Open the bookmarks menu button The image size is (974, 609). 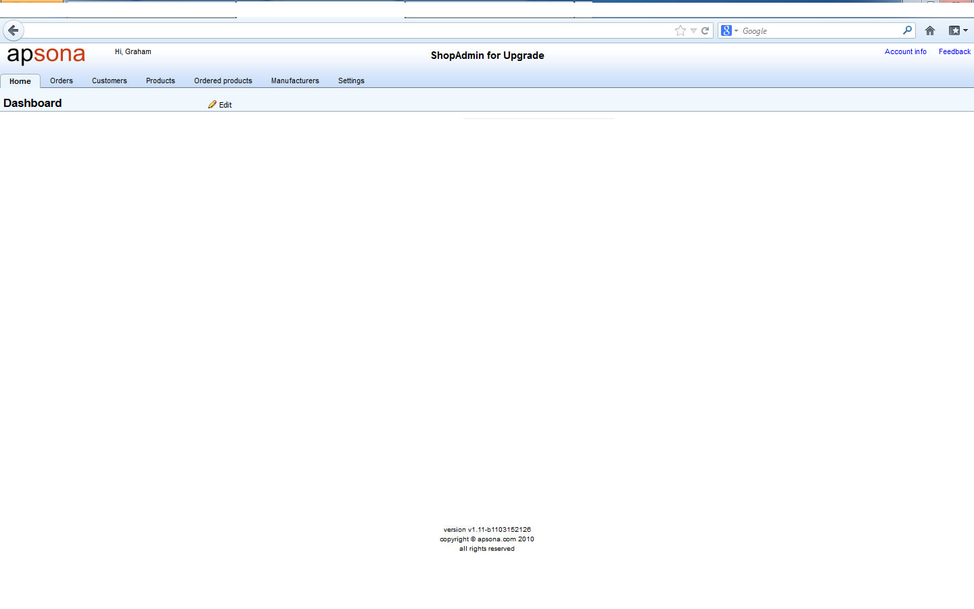958,30
